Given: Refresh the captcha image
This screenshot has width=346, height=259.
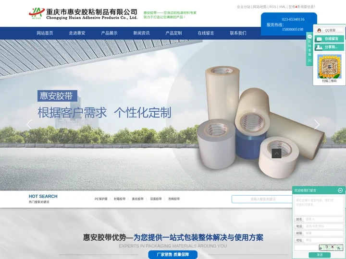Looking at the screenshot, I should 331,247.
